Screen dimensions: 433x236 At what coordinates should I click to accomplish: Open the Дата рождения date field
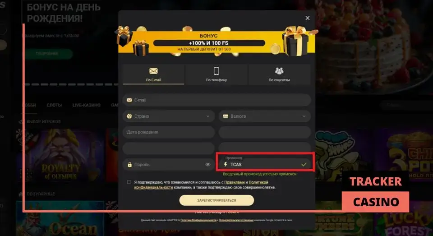tap(168, 132)
